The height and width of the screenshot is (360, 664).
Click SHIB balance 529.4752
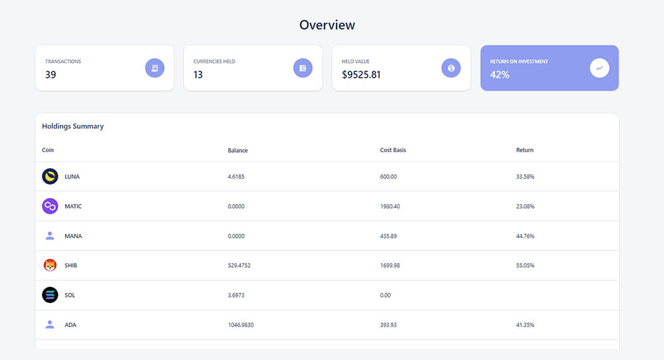(239, 266)
